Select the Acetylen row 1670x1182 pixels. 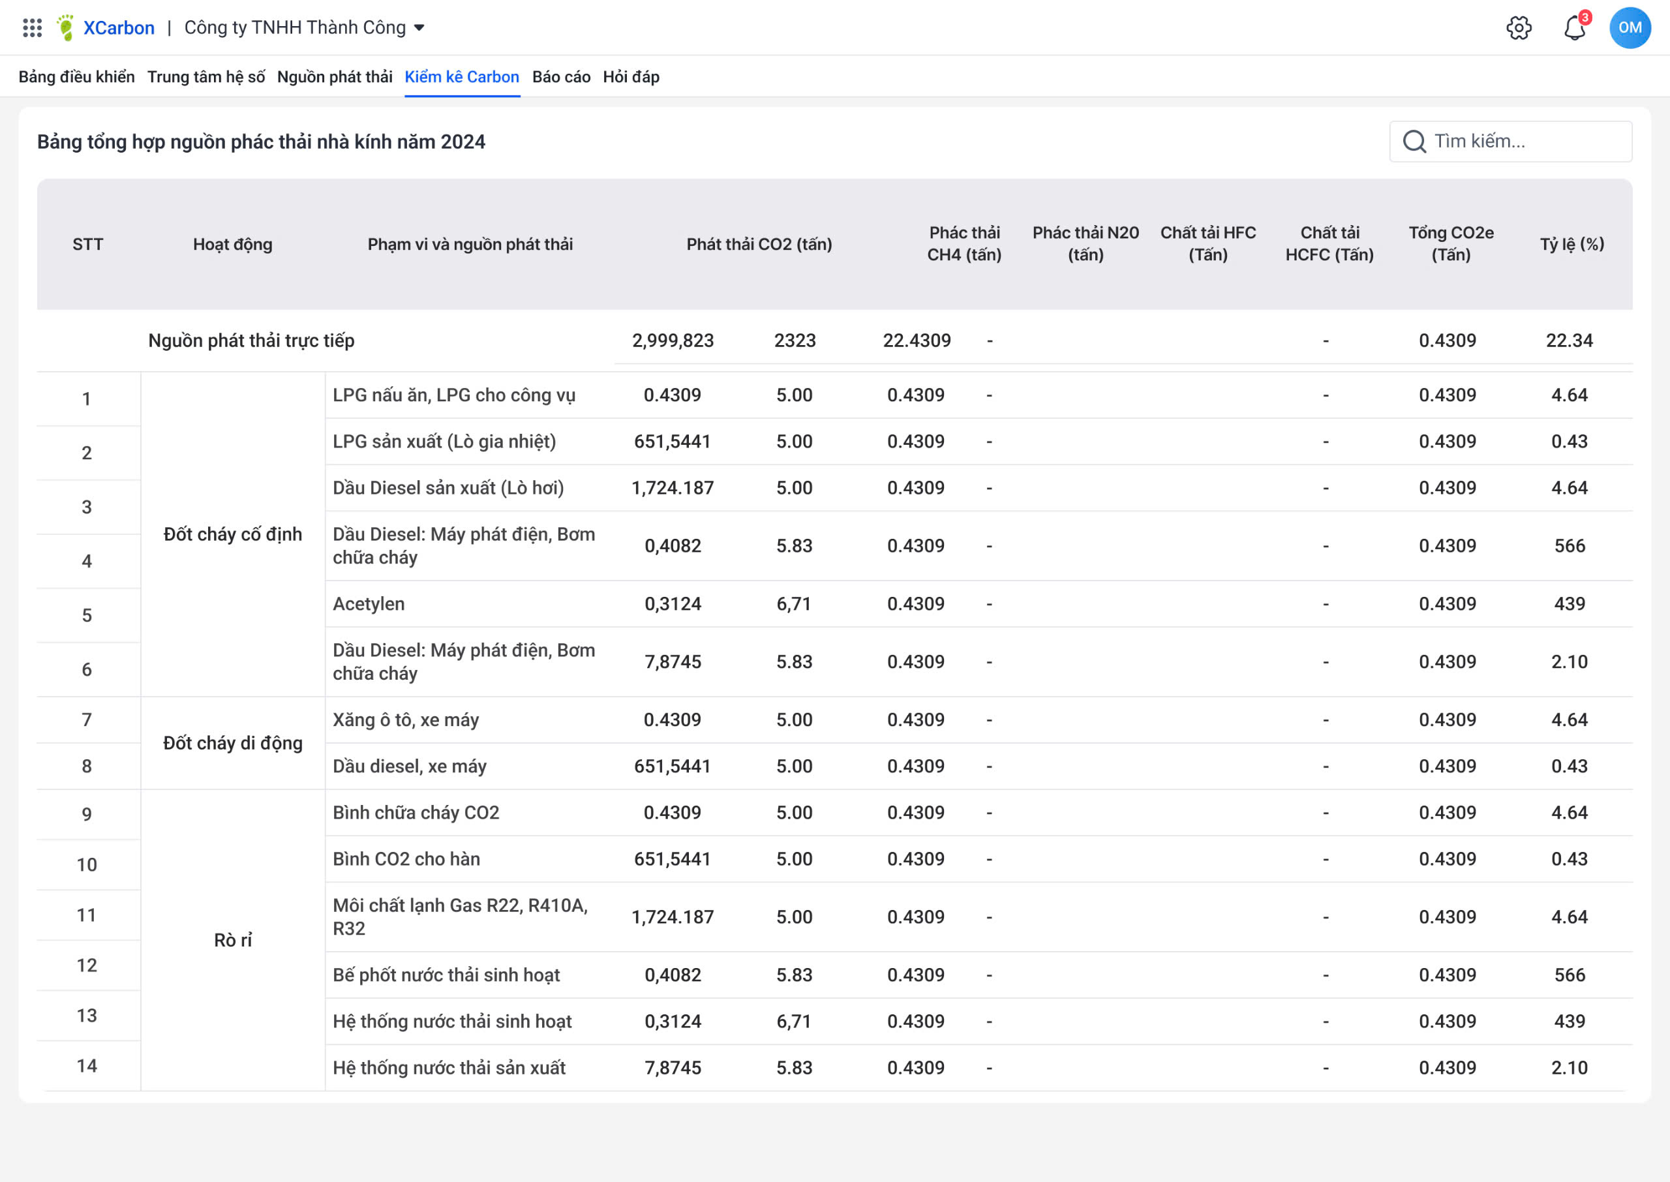(x=368, y=604)
